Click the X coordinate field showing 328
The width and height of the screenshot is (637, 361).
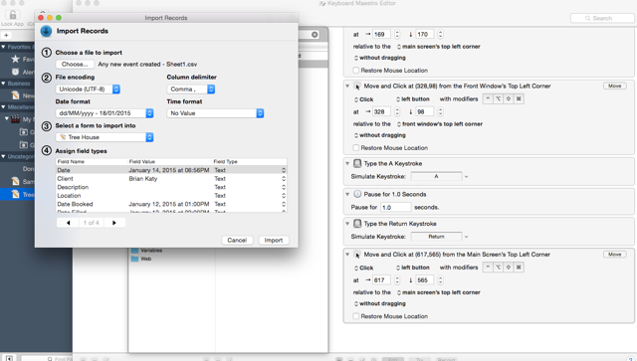381,111
